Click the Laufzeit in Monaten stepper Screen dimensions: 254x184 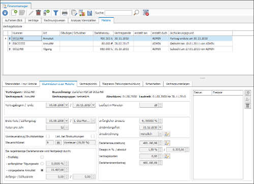point(161,105)
